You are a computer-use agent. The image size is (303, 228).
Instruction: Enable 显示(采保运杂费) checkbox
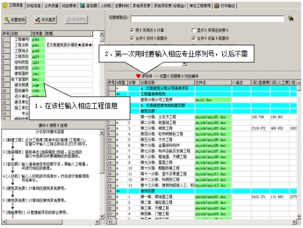(193, 30)
